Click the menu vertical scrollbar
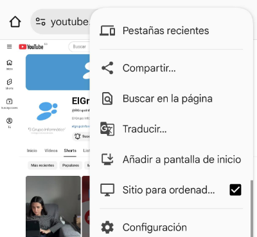This screenshot has width=257, height=237. pyautogui.click(x=252, y=208)
